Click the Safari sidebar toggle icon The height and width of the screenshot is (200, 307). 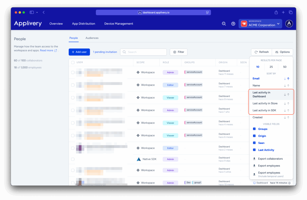coord(32,12)
